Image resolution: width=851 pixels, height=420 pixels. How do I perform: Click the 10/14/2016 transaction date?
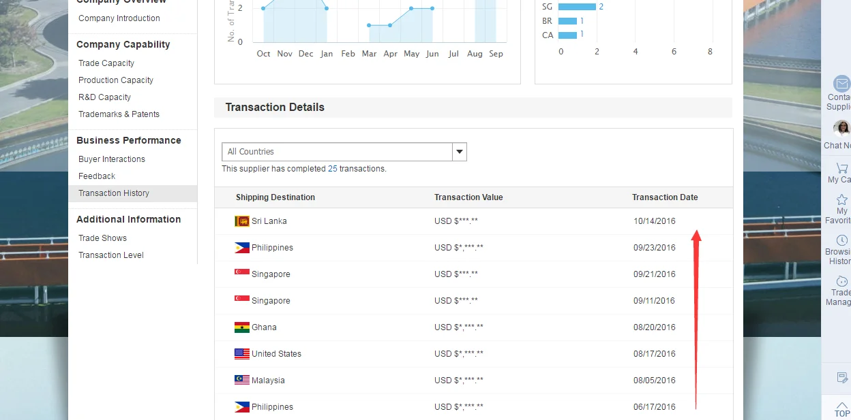[655, 221]
